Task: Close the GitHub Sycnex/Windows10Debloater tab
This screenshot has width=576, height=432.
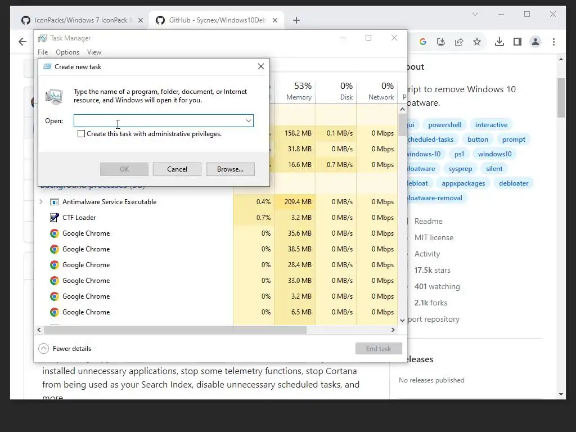Action: pyautogui.click(x=274, y=20)
